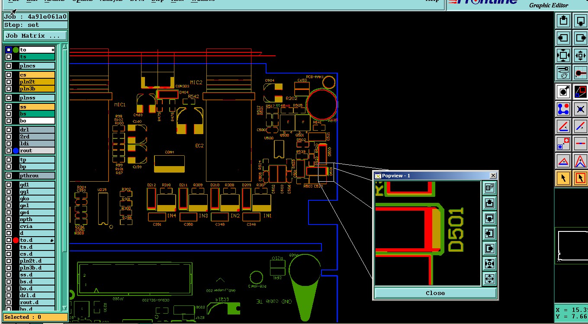
Task: Expand the small marker on the to layer
Action: point(53,50)
